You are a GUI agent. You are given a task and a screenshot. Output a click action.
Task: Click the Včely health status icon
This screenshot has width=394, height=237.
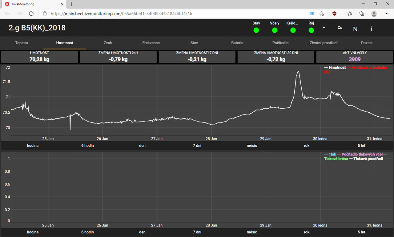(x=274, y=30)
